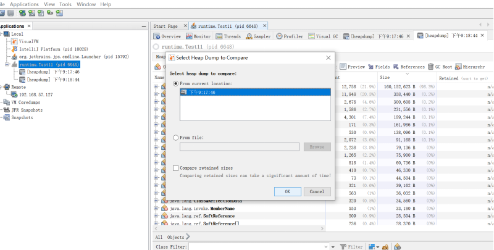Toggle the Hierarchy details button
The image size is (494, 250).
[x=470, y=67]
